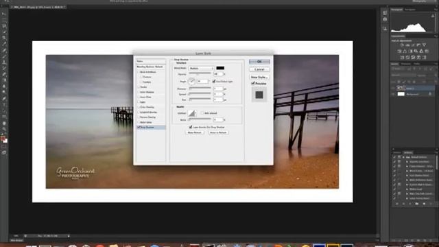The height and width of the screenshot is (247, 439).
Task: Select the Crop tool
Action: (x=4, y=38)
